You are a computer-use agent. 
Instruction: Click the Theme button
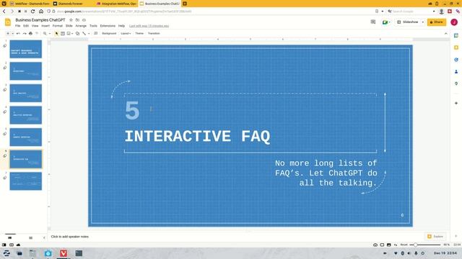tap(139, 34)
